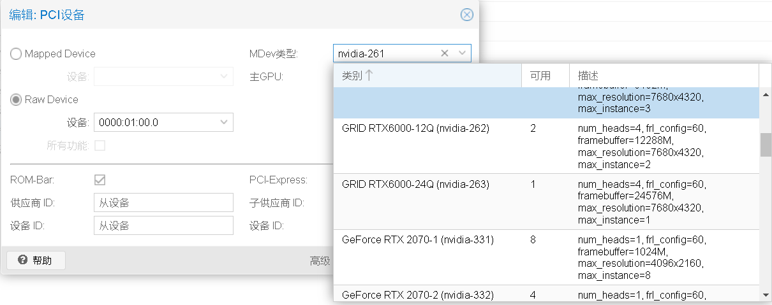Close the 编辑: PCI设备 dialog
Image resolution: width=772 pixels, height=305 pixels.
467,15
